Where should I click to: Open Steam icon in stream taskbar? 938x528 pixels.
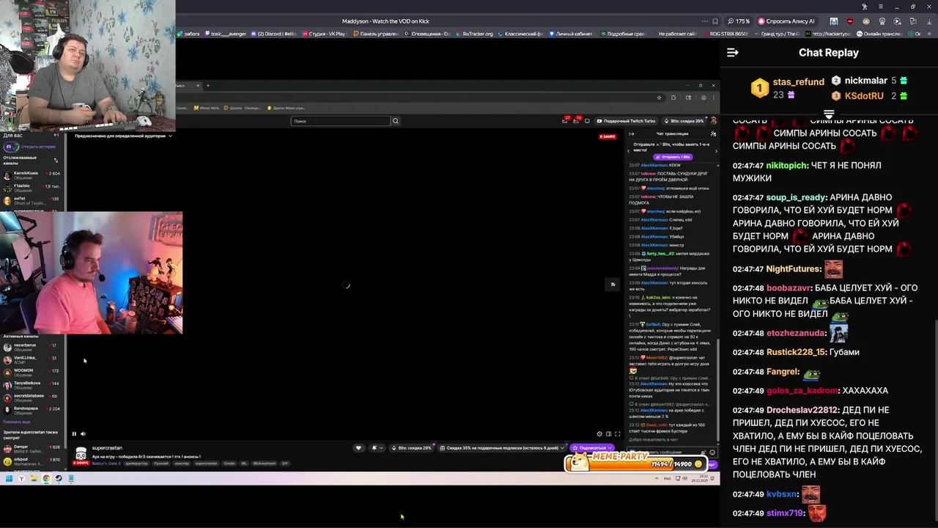(59, 479)
